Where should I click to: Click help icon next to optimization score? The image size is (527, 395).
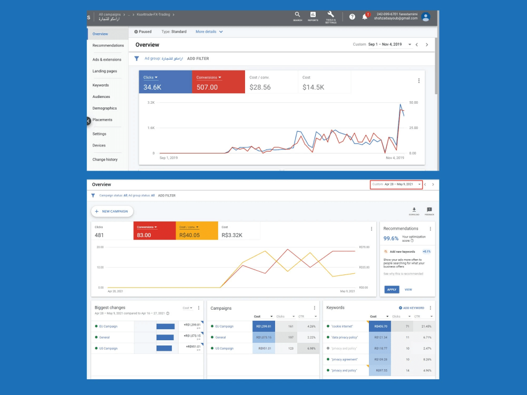click(x=412, y=241)
